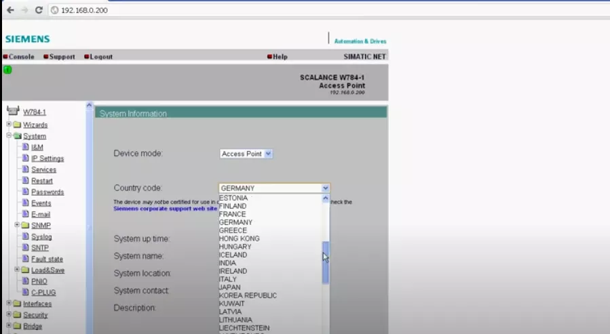Expand the SNMP folder node
Screen dimensions: 610x334
pos(17,225)
